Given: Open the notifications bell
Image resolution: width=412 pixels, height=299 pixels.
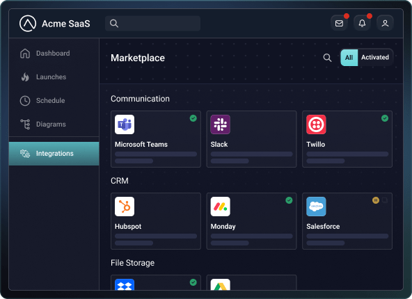Looking at the screenshot, I should [362, 24].
